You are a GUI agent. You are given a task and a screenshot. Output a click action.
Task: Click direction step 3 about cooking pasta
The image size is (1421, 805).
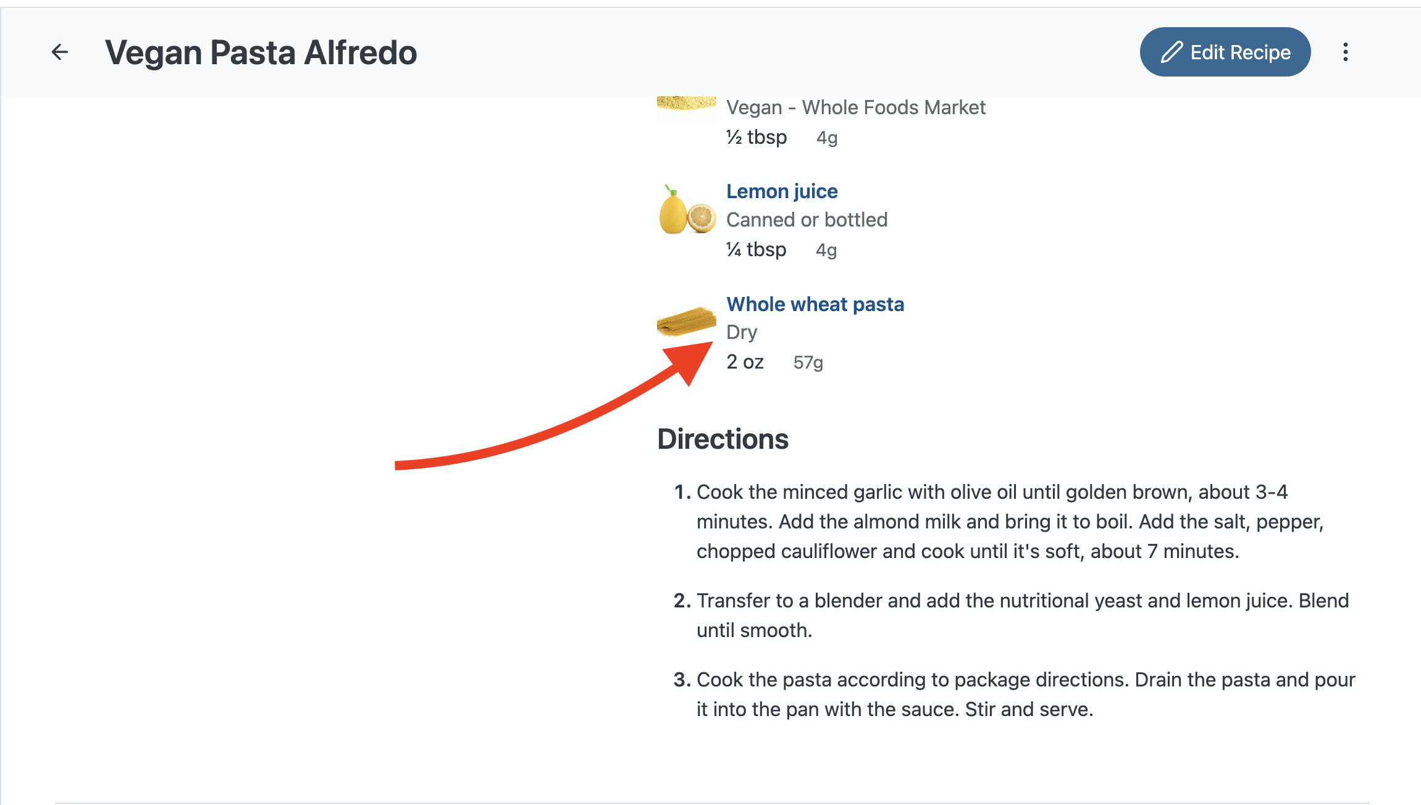point(1025,694)
